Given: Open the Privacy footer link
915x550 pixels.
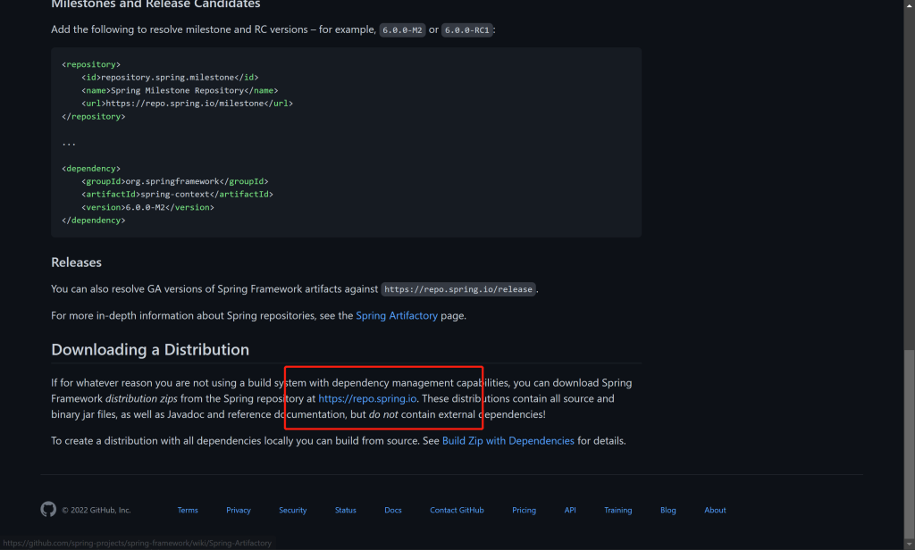Looking at the screenshot, I should point(238,510).
